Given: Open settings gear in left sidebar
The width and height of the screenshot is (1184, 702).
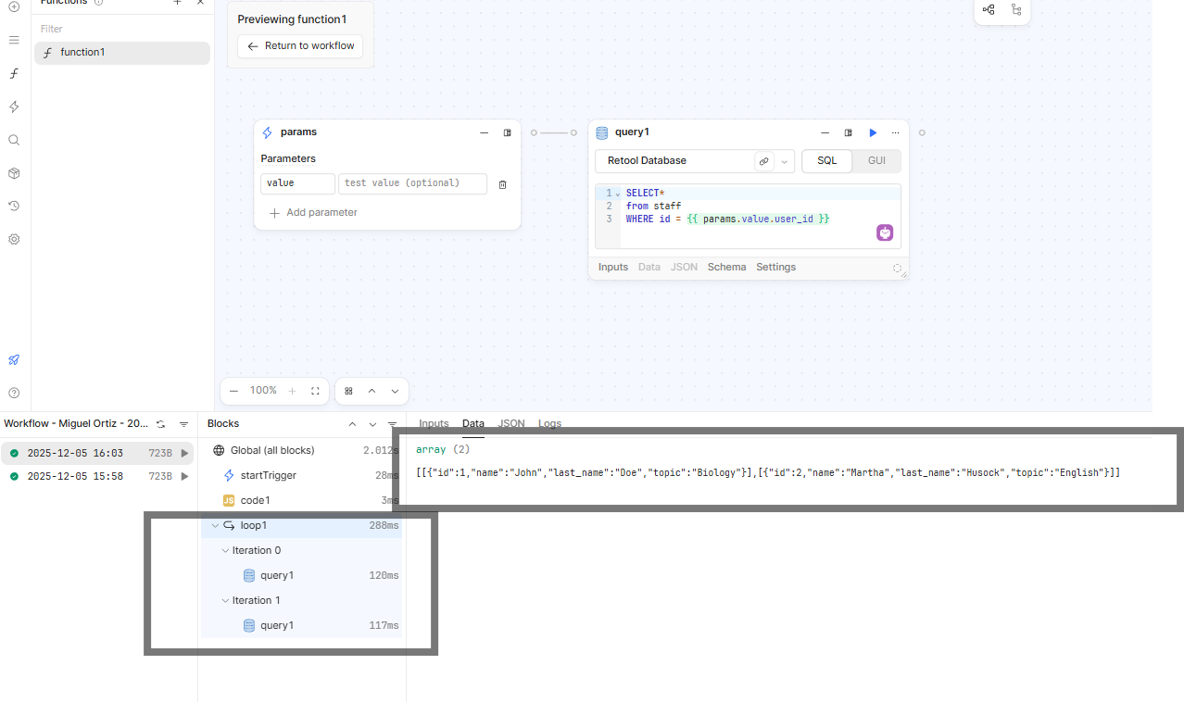Looking at the screenshot, I should (14, 239).
